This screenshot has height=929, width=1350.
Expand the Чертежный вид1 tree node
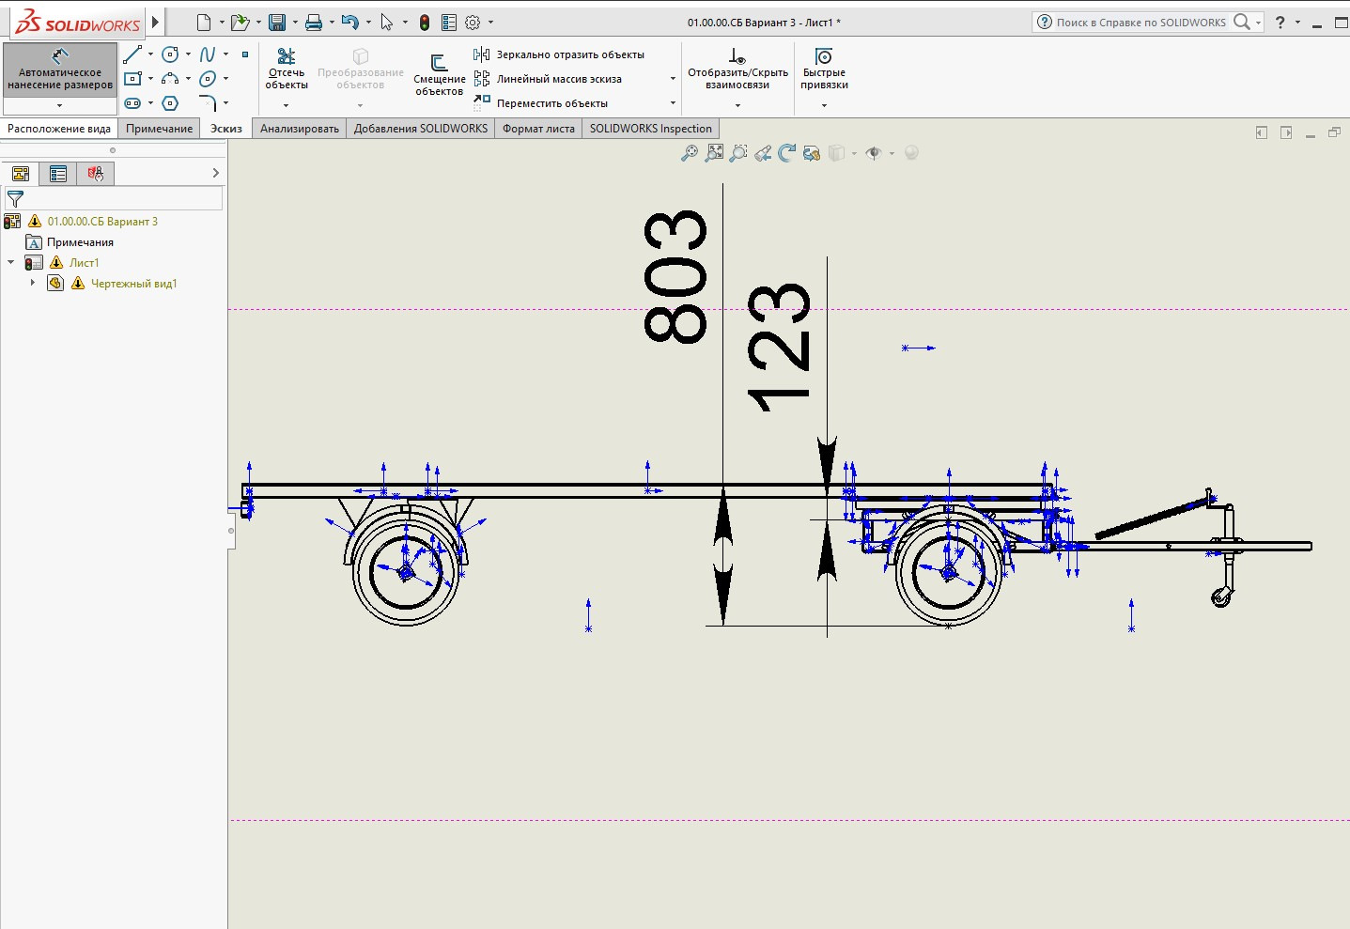click(x=33, y=283)
